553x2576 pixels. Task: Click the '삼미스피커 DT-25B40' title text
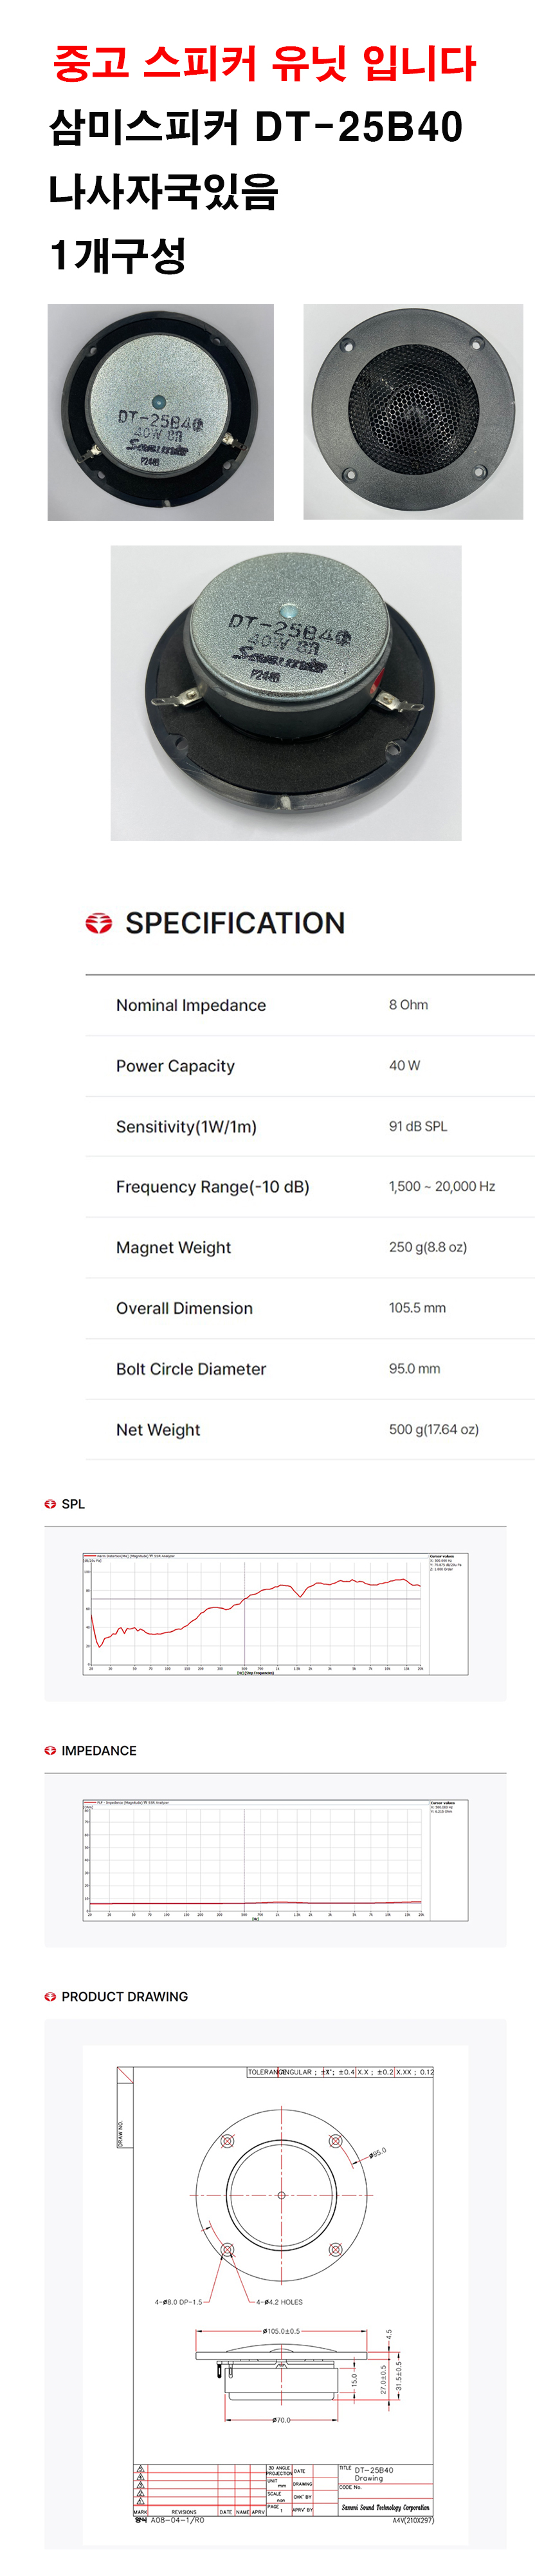(257, 128)
